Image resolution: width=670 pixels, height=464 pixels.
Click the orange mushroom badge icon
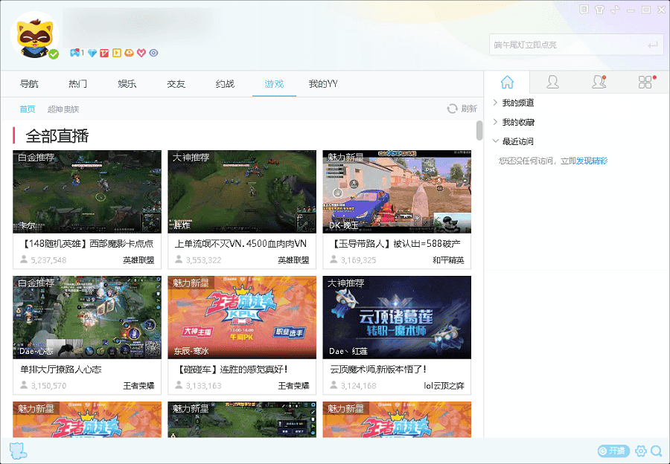coord(129,53)
